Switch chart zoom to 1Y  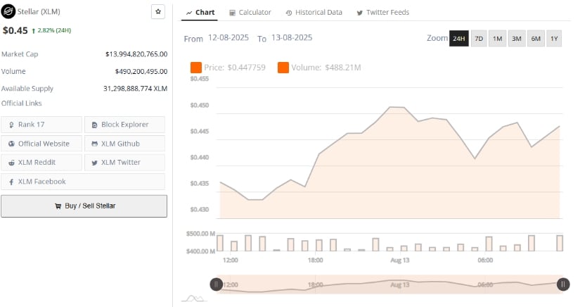point(554,39)
